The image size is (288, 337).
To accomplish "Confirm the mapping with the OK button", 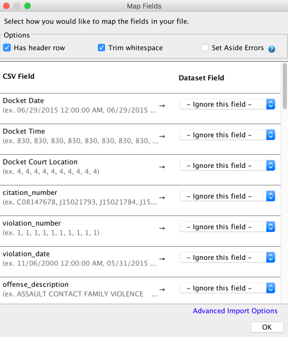I will (267, 327).
